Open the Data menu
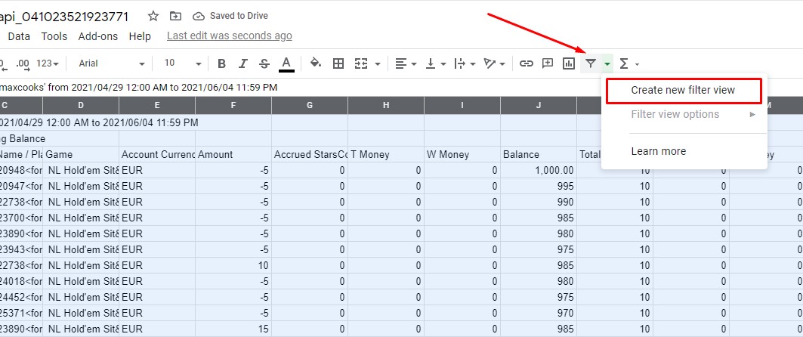Viewport: 803px width, 337px height. tap(19, 36)
